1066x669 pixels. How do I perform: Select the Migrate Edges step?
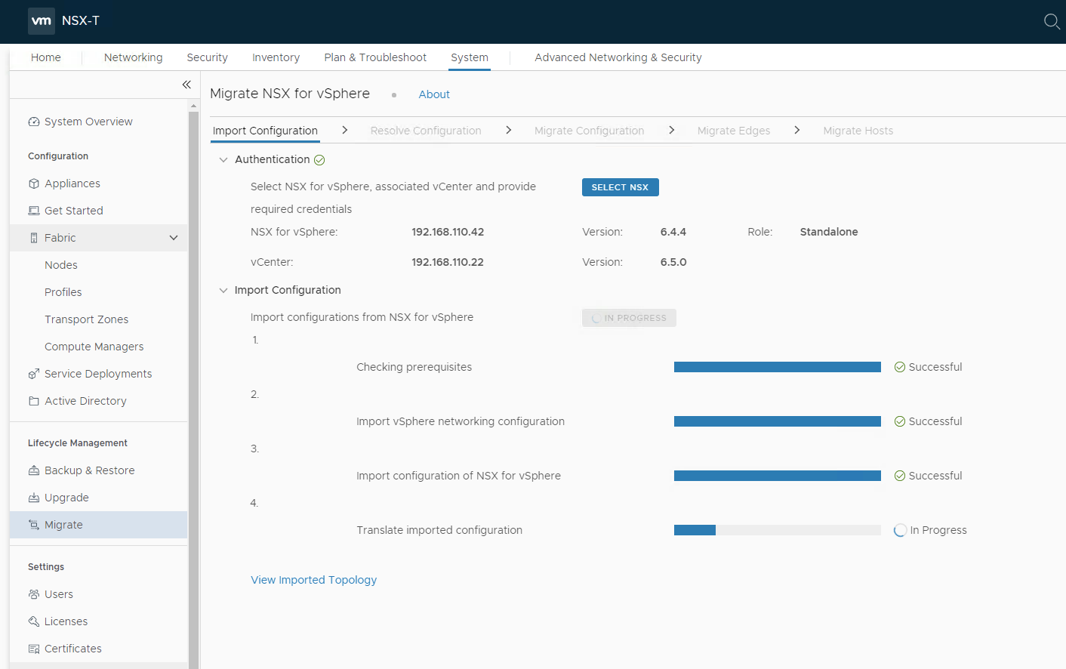[x=734, y=131]
